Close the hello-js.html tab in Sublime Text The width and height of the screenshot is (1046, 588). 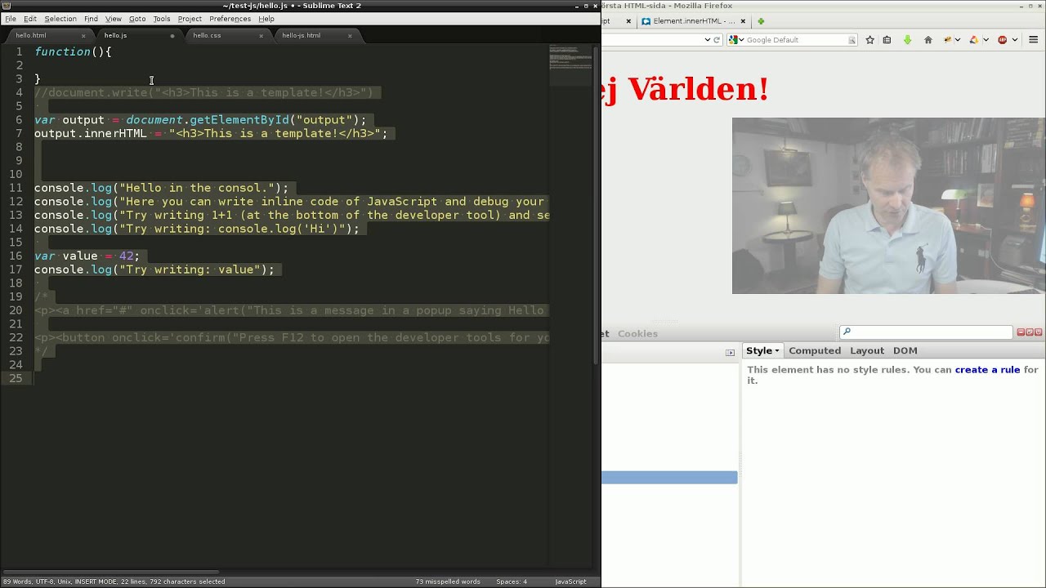point(350,36)
